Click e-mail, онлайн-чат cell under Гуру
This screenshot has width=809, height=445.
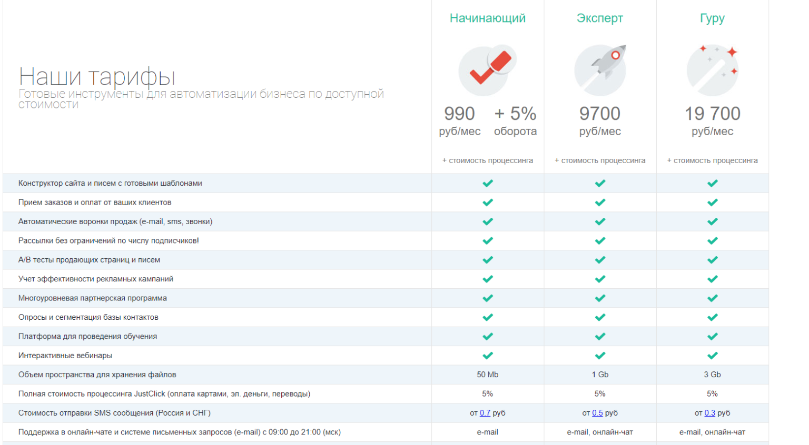point(713,432)
